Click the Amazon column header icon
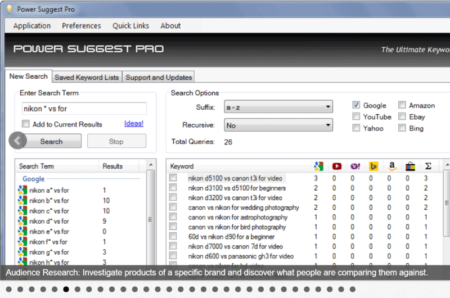450x298 pixels. (391, 166)
